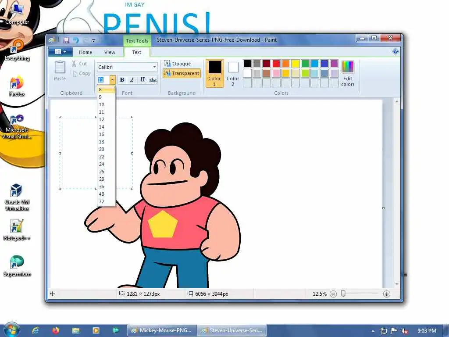Switch to the Home ribbon tab
The width and height of the screenshot is (449, 337).
86,52
